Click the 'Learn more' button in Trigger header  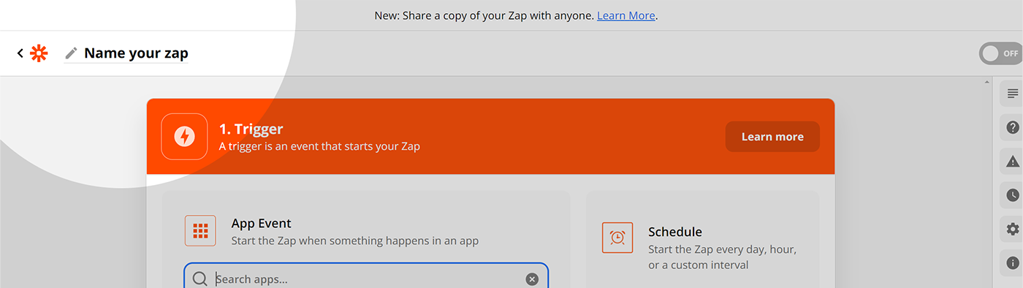click(772, 137)
